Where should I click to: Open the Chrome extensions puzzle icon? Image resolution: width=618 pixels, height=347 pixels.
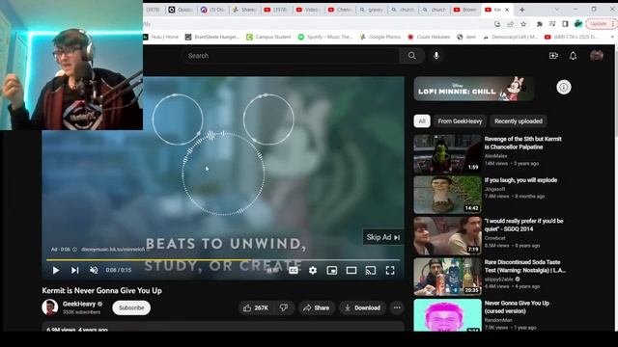point(539,24)
